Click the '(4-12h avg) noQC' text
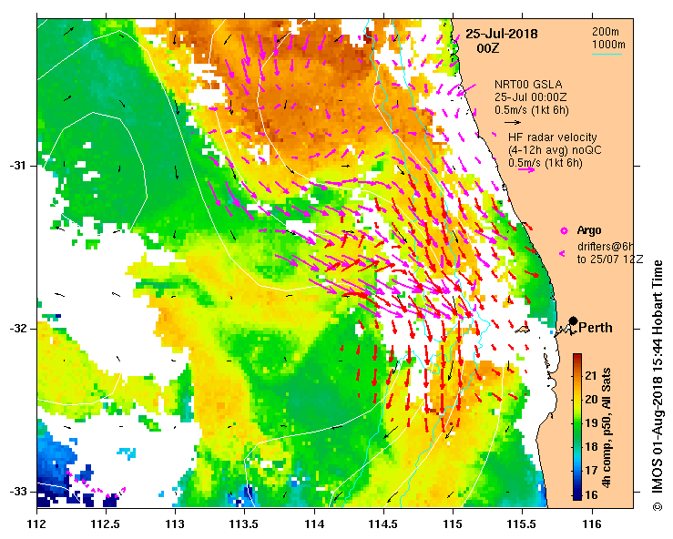The height and width of the screenshot is (539, 673). [555, 150]
